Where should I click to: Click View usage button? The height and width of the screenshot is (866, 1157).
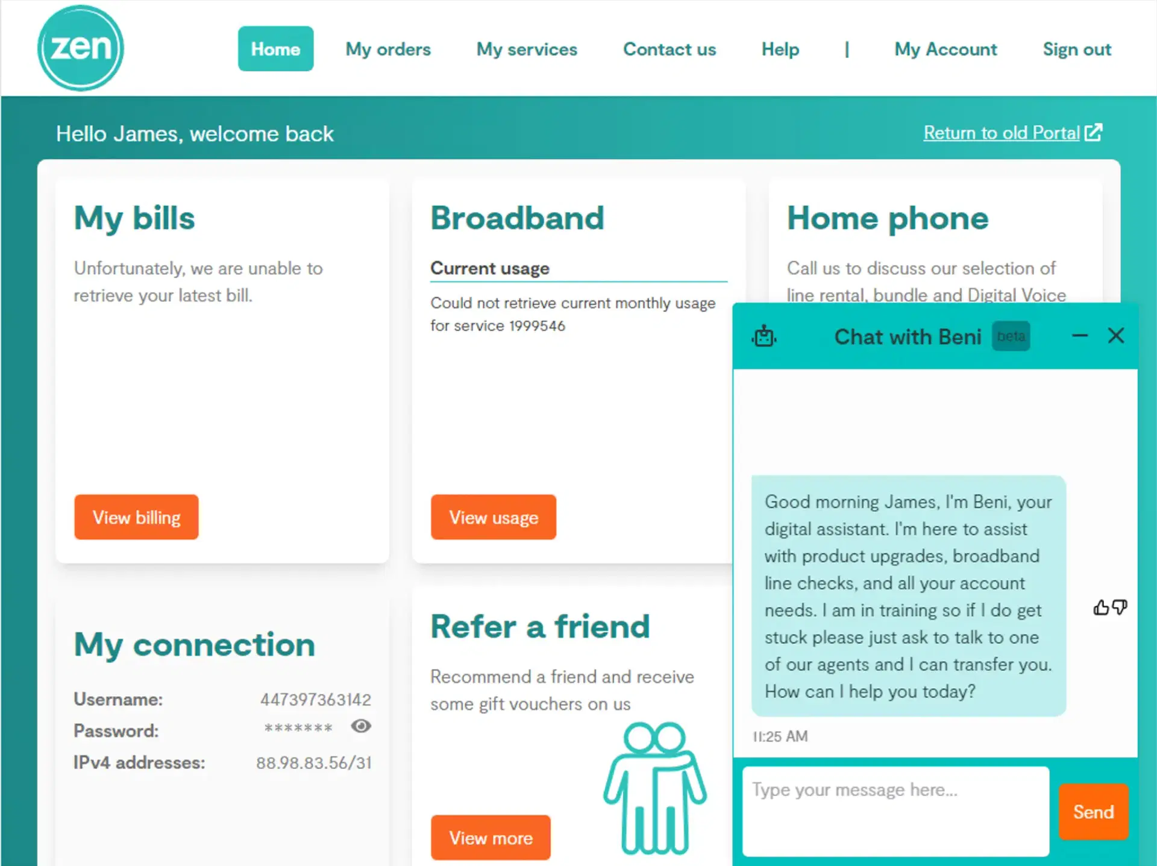pyautogui.click(x=493, y=516)
